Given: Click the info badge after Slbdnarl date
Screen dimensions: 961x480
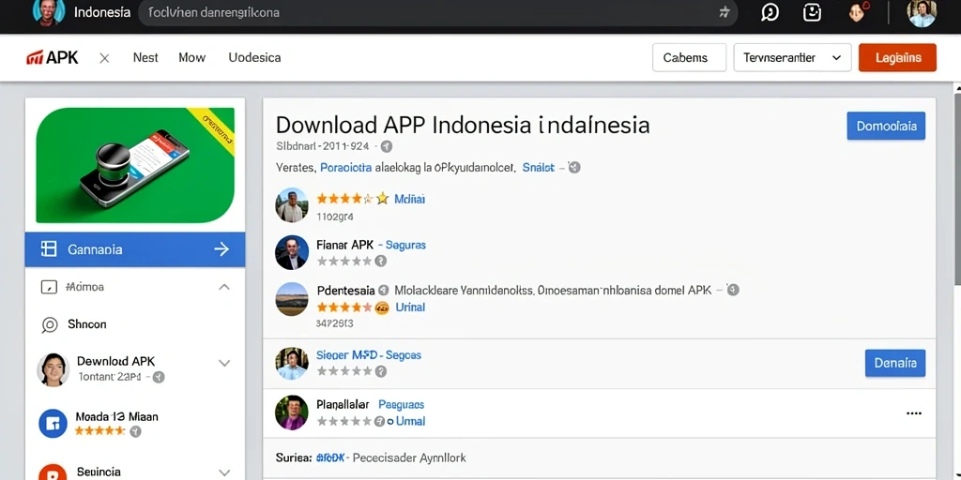Looking at the screenshot, I should 386,146.
